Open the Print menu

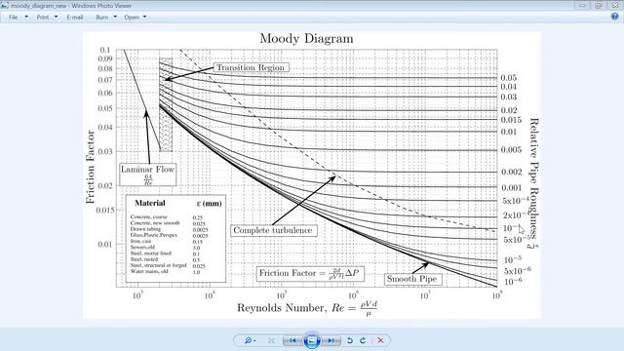click(x=43, y=18)
